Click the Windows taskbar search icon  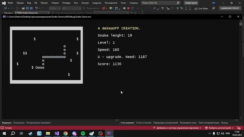tap(13, 134)
